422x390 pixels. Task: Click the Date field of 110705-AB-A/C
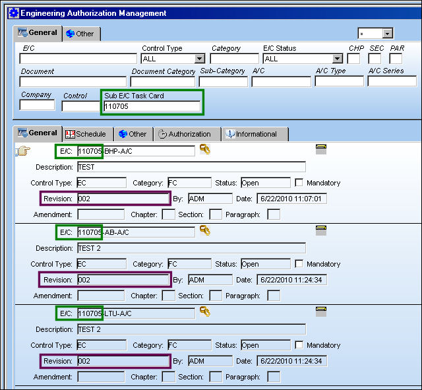pos(292,280)
